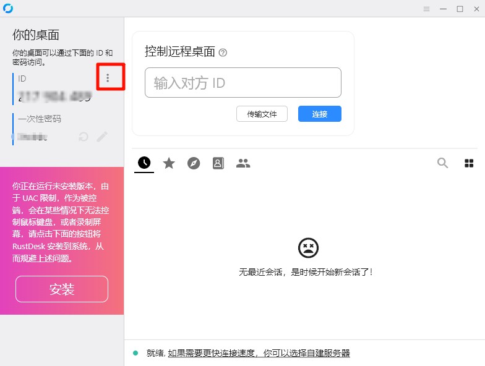The height and width of the screenshot is (366, 485).
Task: Open the 自建服务器 status bar link
Action: [259, 353]
